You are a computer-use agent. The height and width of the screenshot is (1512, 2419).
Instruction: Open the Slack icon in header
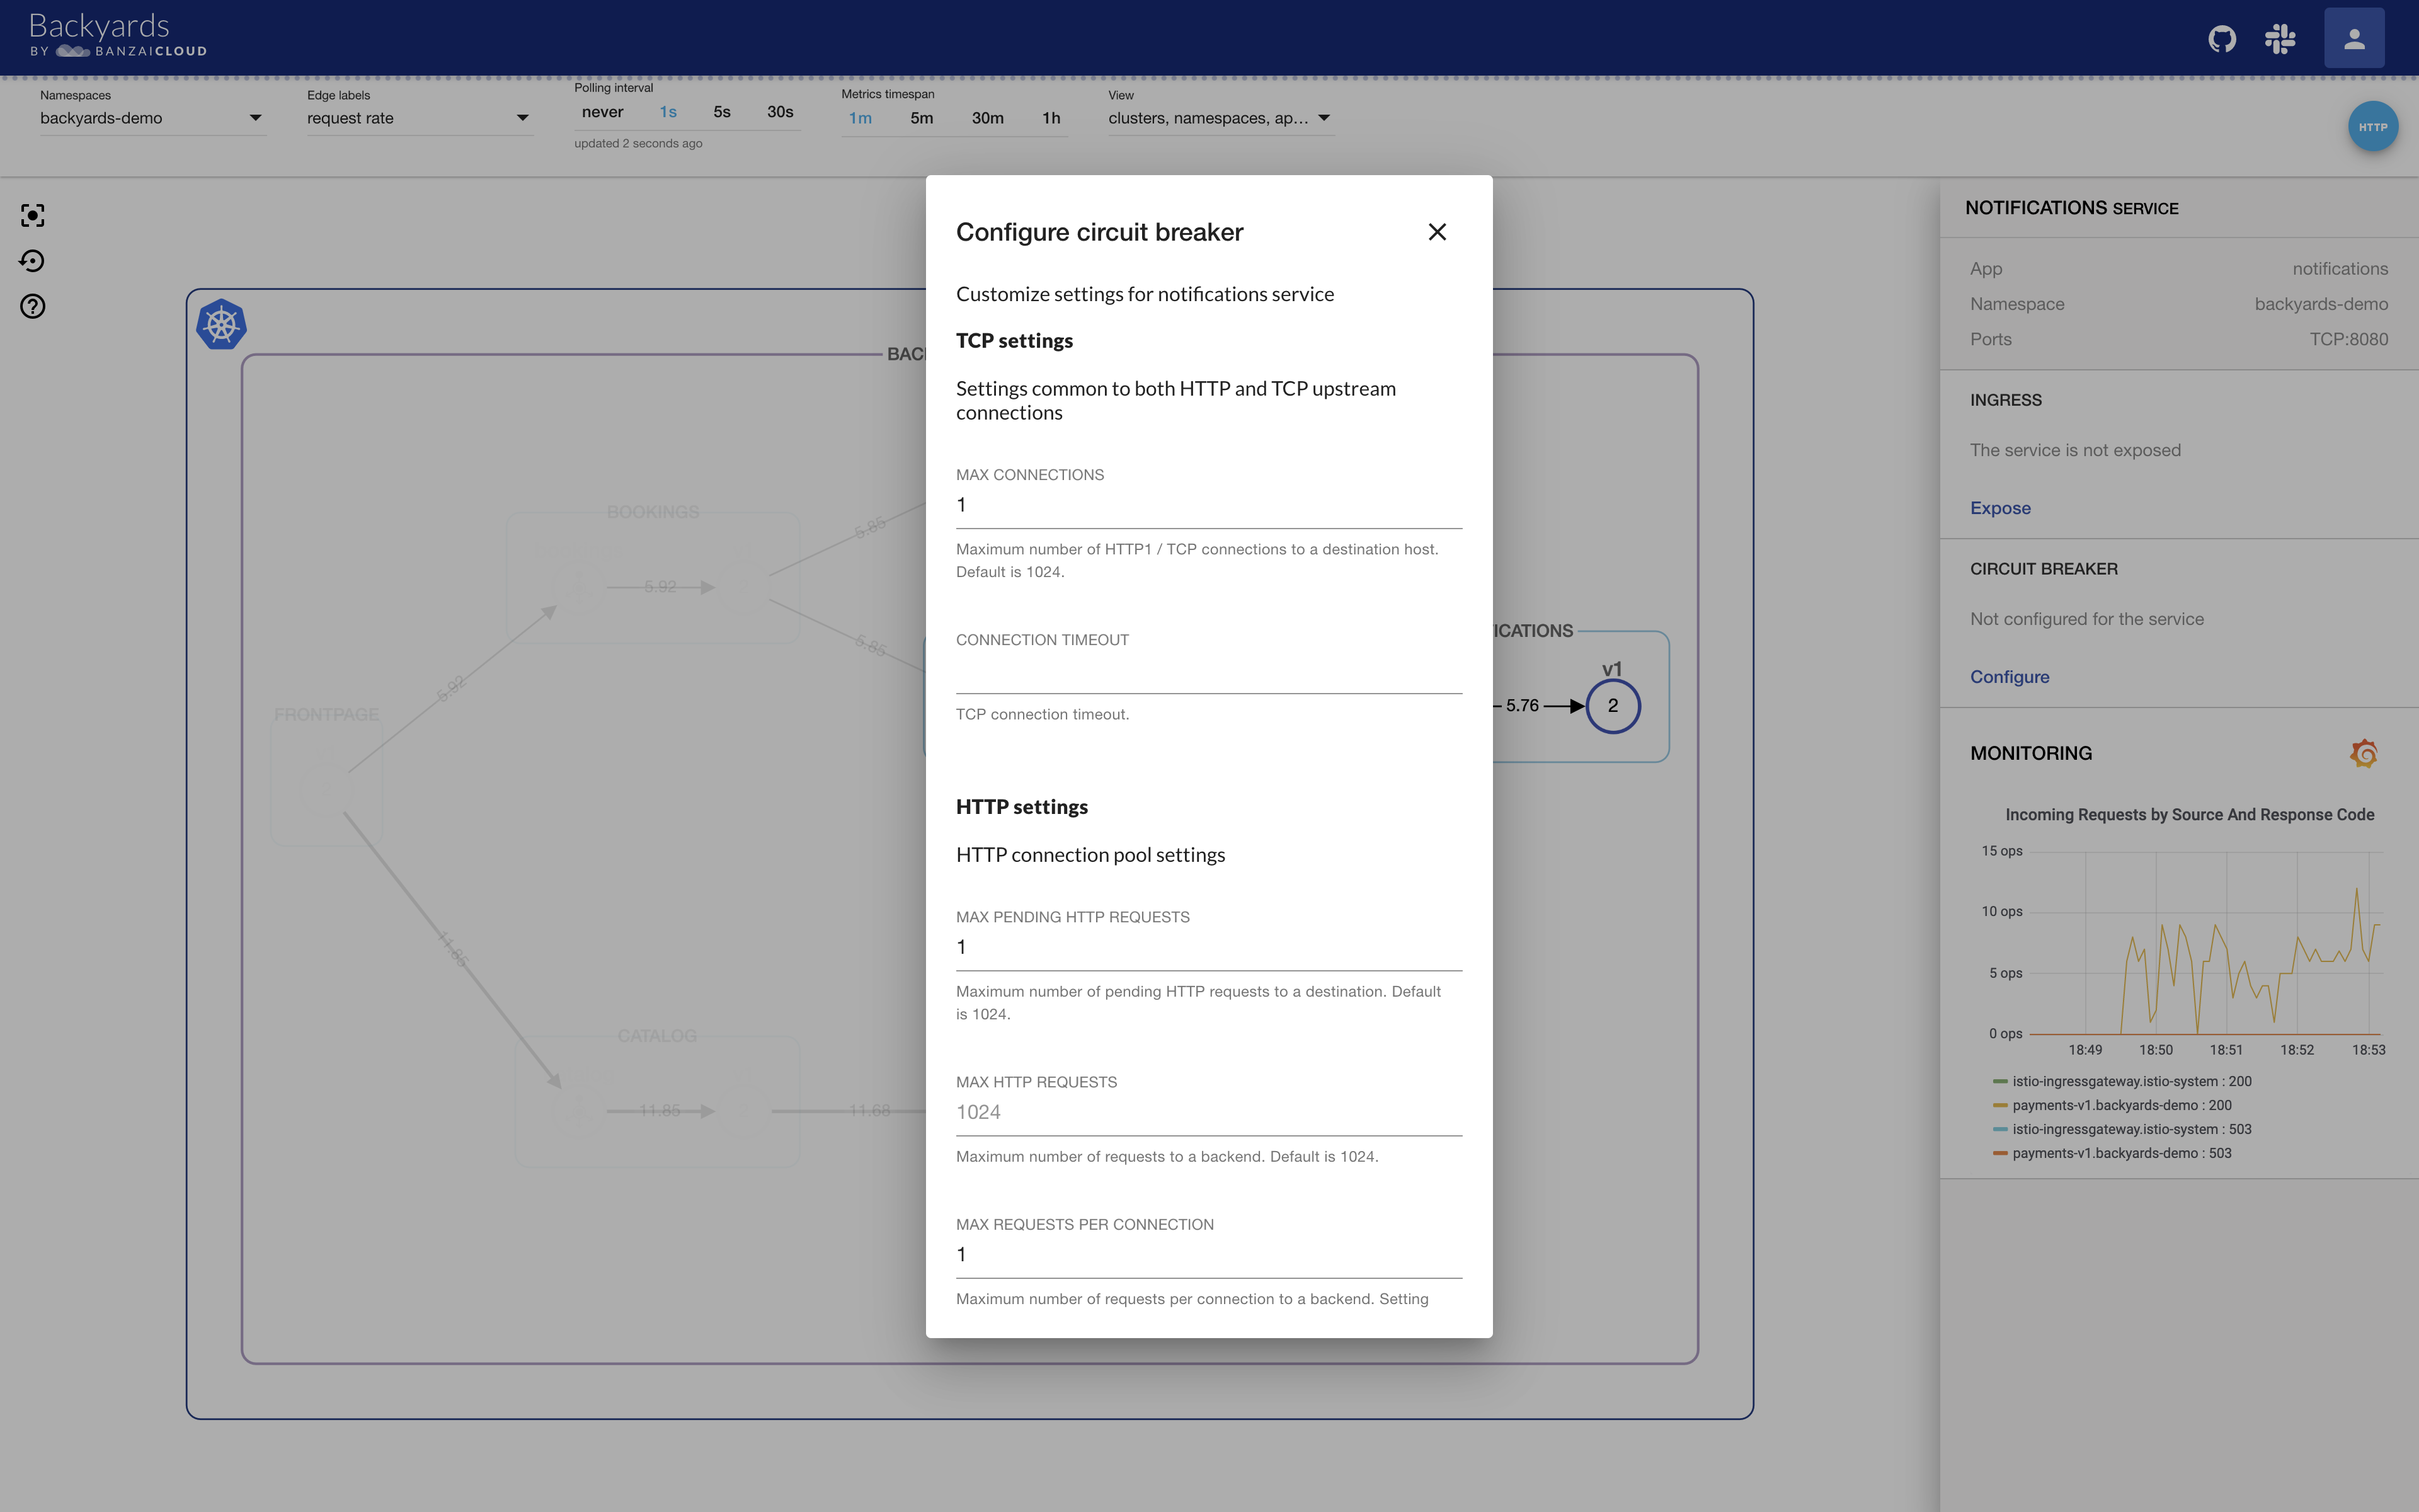point(2280,39)
